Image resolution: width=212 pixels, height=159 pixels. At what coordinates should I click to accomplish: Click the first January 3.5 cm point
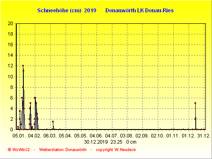point(20,111)
